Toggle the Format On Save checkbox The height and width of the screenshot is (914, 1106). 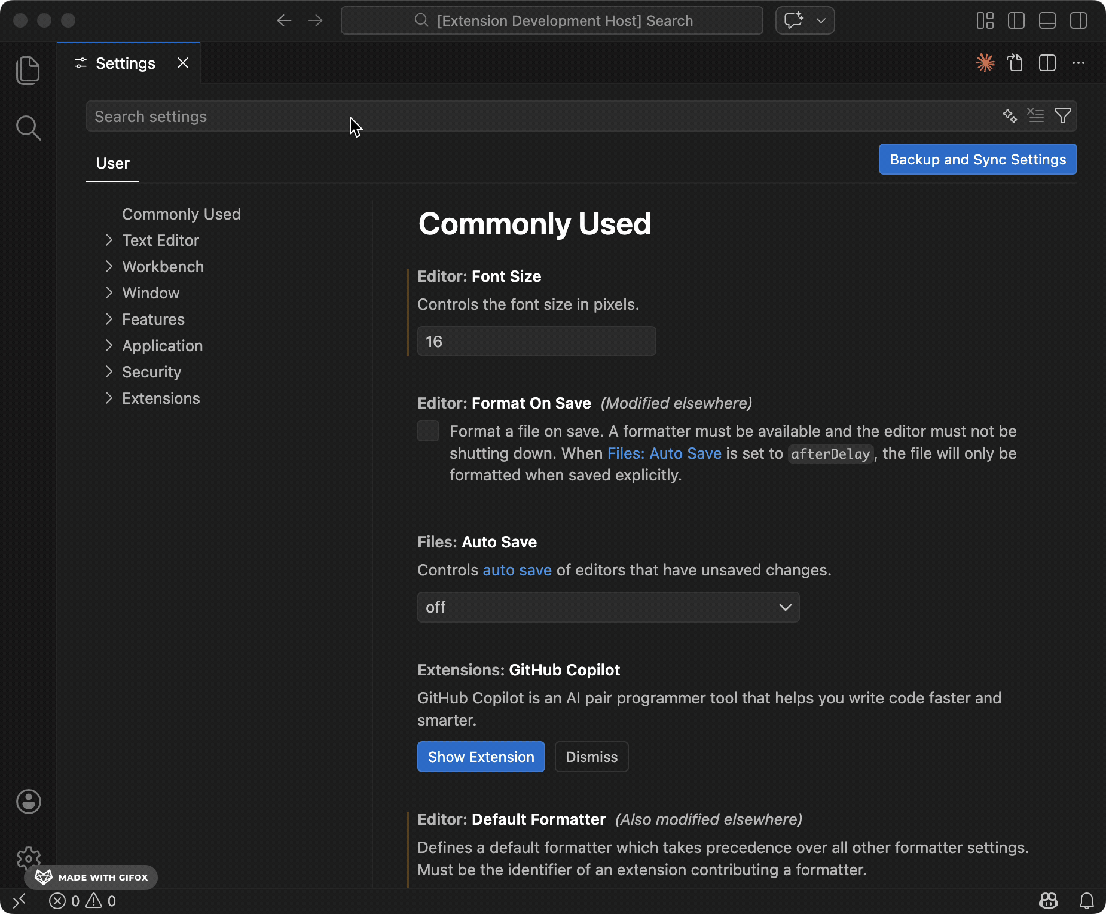click(428, 431)
